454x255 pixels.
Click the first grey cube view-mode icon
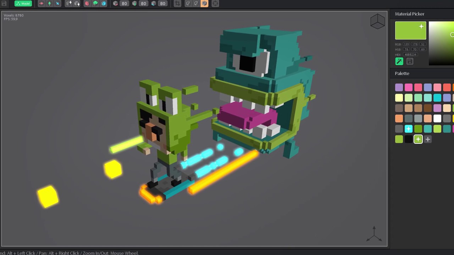(x=188, y=4)
